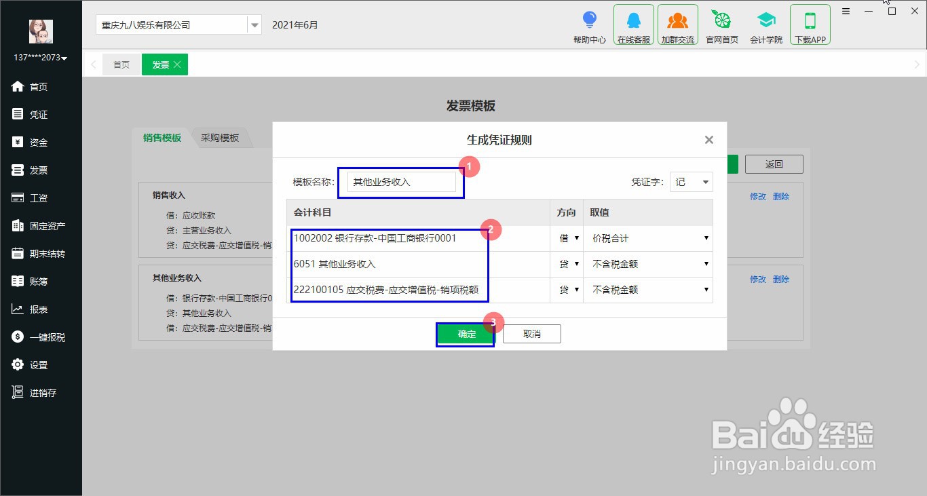
Task: Launch 在线客服 from the top toolbar
Action: coord(632,25)
